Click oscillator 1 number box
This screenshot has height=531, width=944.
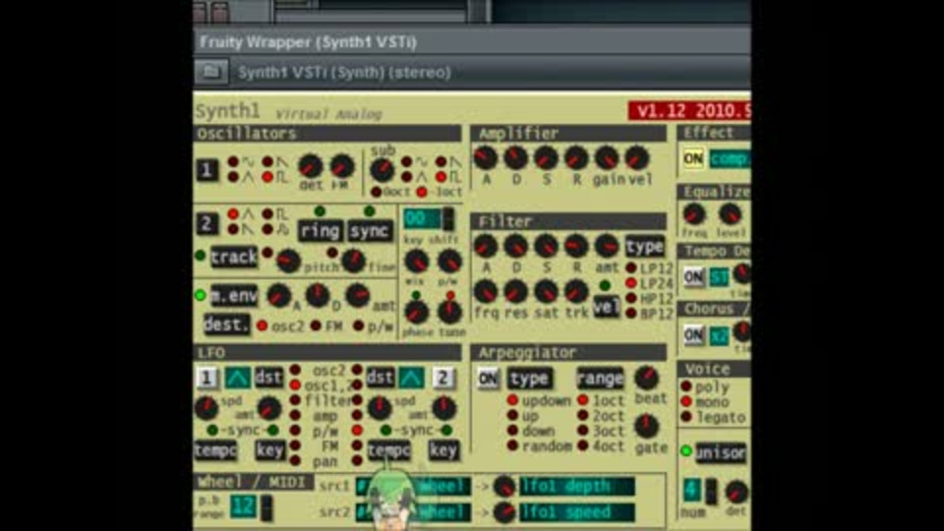click(x=206, y=170)
